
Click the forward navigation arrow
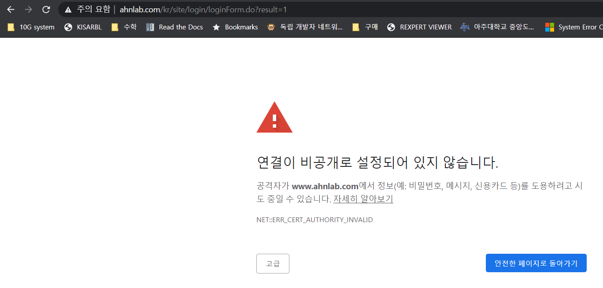(x=28, y=9)
